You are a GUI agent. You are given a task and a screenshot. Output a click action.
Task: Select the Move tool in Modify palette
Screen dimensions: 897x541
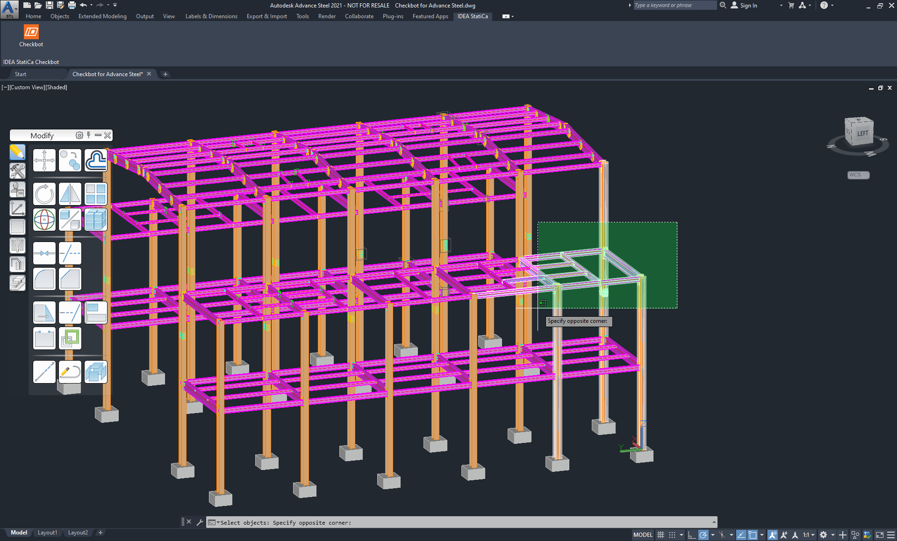coord(44,160)
